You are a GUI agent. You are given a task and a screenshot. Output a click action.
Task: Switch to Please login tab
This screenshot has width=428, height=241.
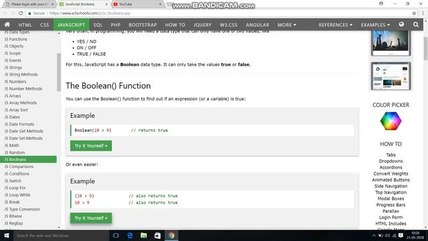click(29, 4)
